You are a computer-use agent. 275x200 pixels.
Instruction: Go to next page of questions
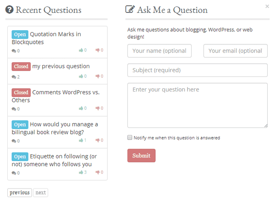click(40, 193)
